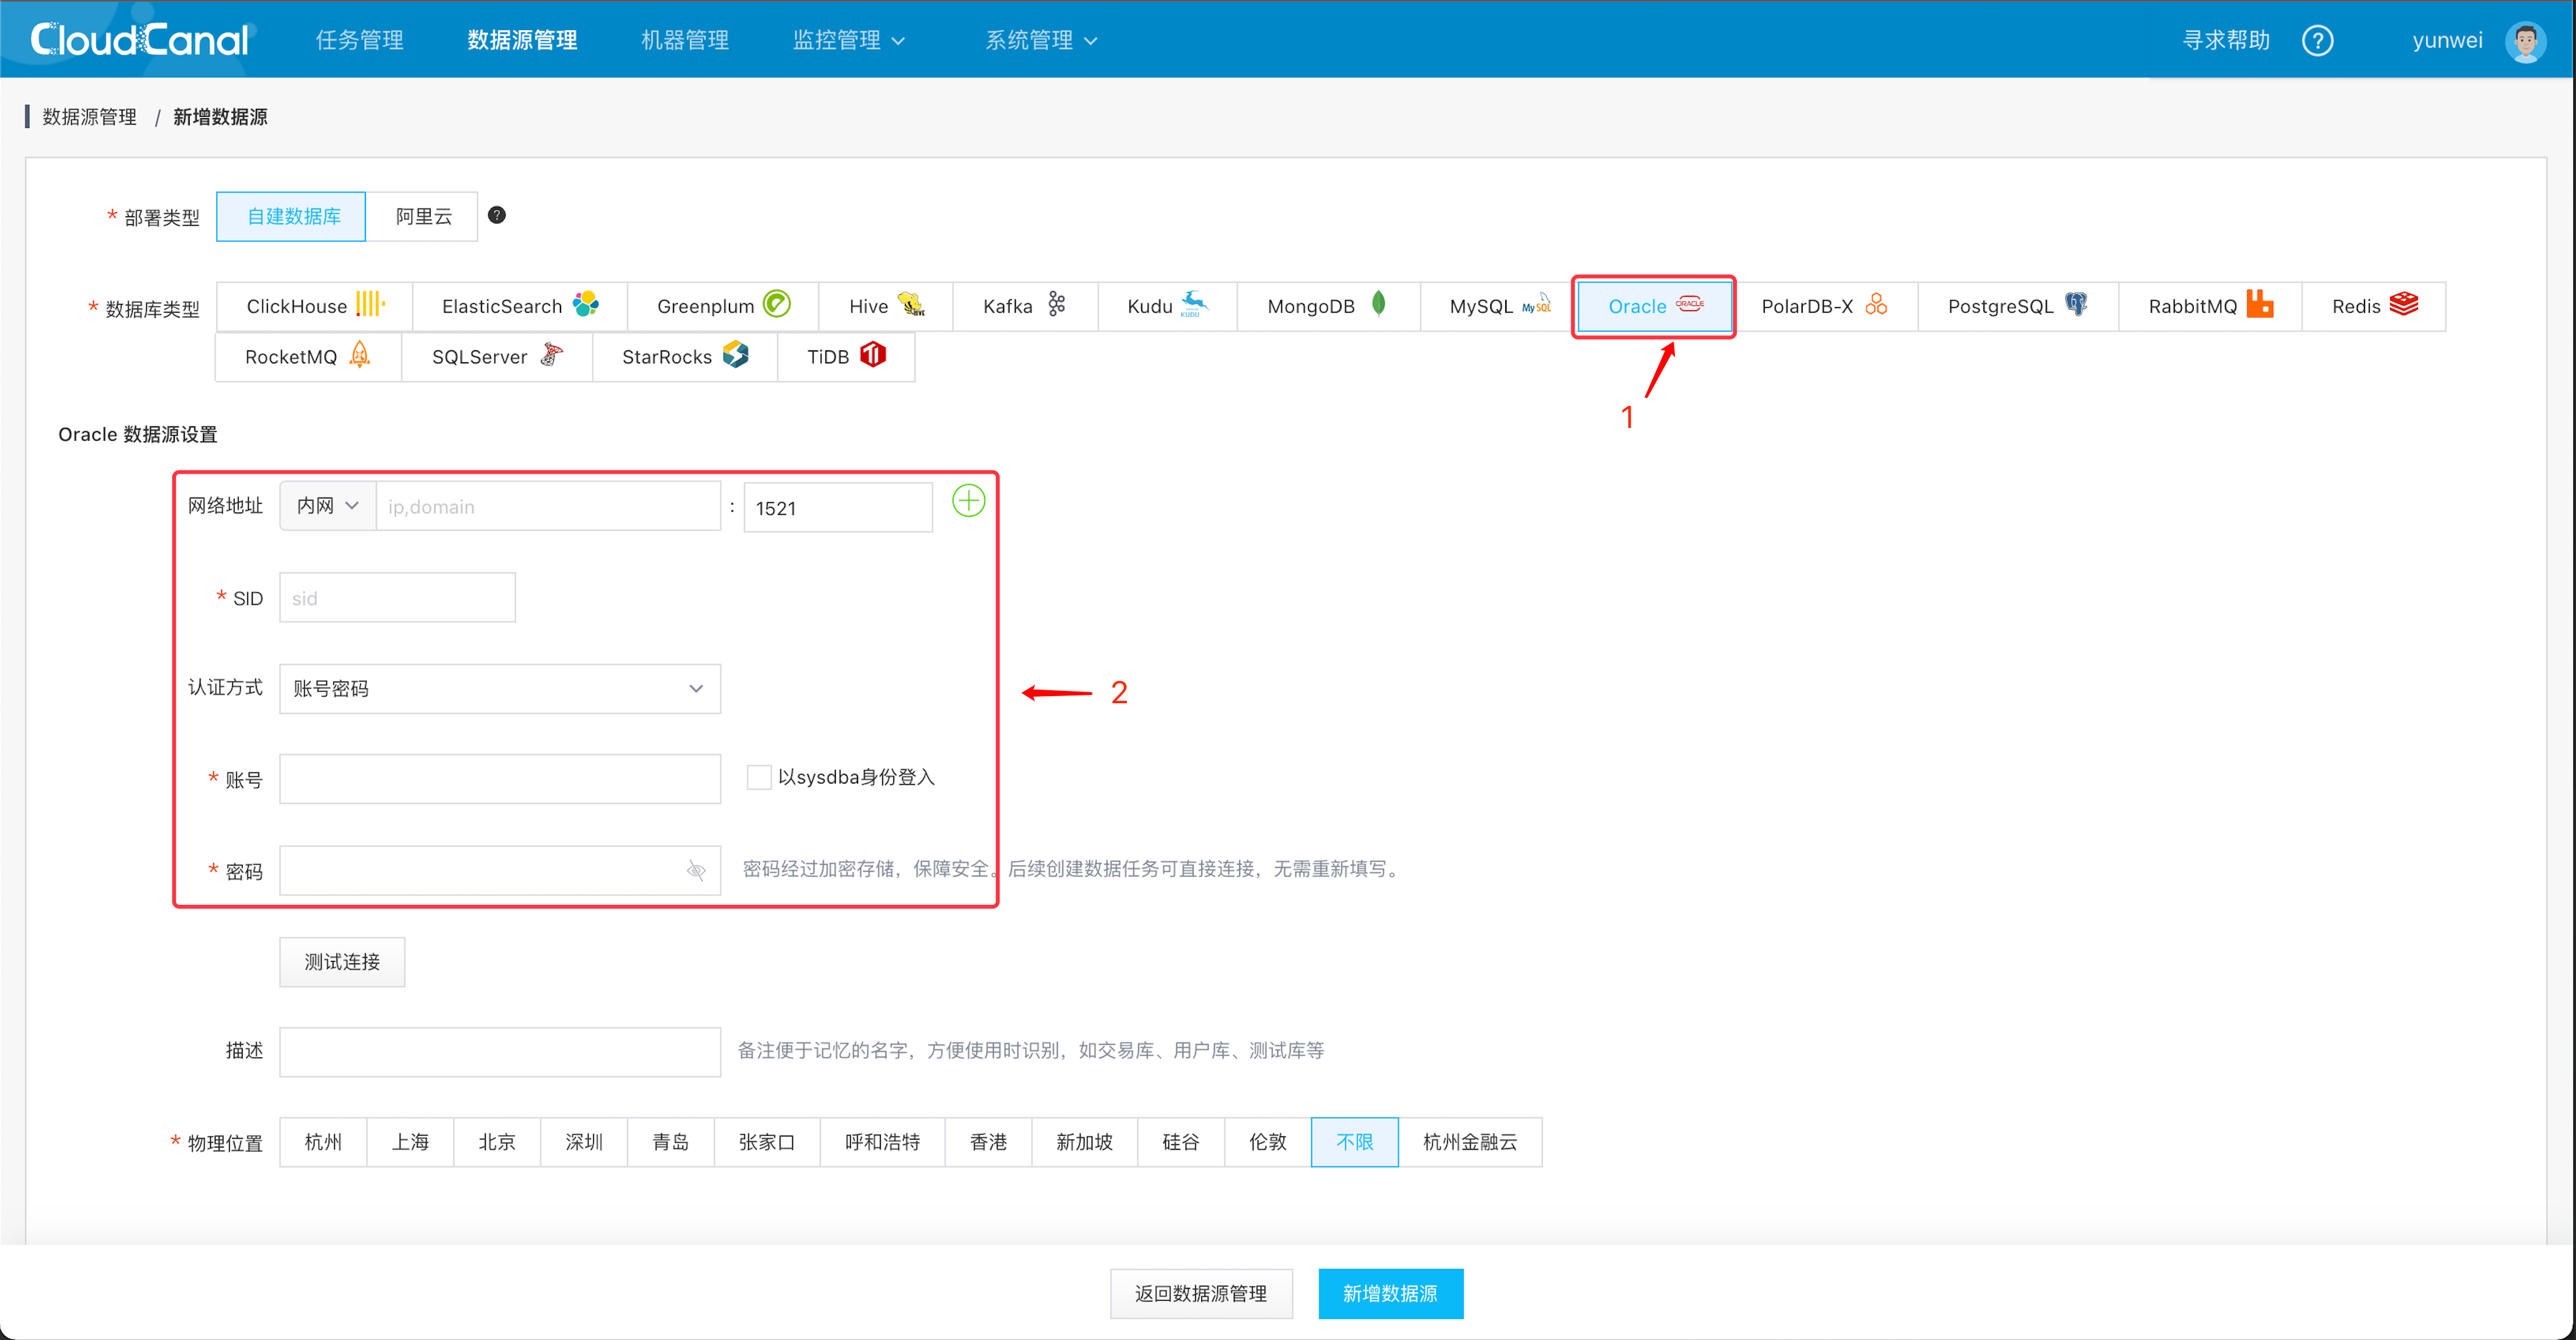Screen dimensions: 2576x1340
Task: Pick the RabbitMQ database type
Action: [x=2209, y=306]
